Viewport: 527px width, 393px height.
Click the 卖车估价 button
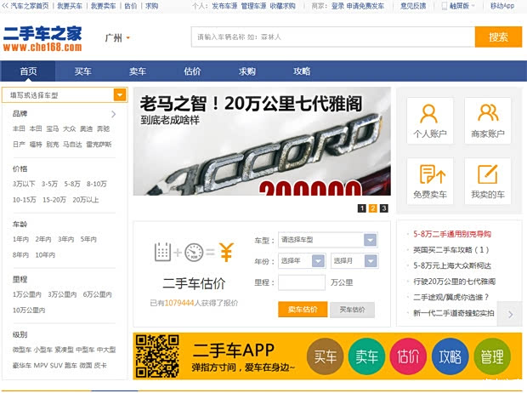click(x=303, y=310)
